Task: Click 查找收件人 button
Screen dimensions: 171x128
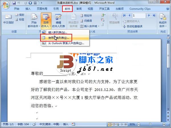Action: pyautogui.click(x=131, y=21)
